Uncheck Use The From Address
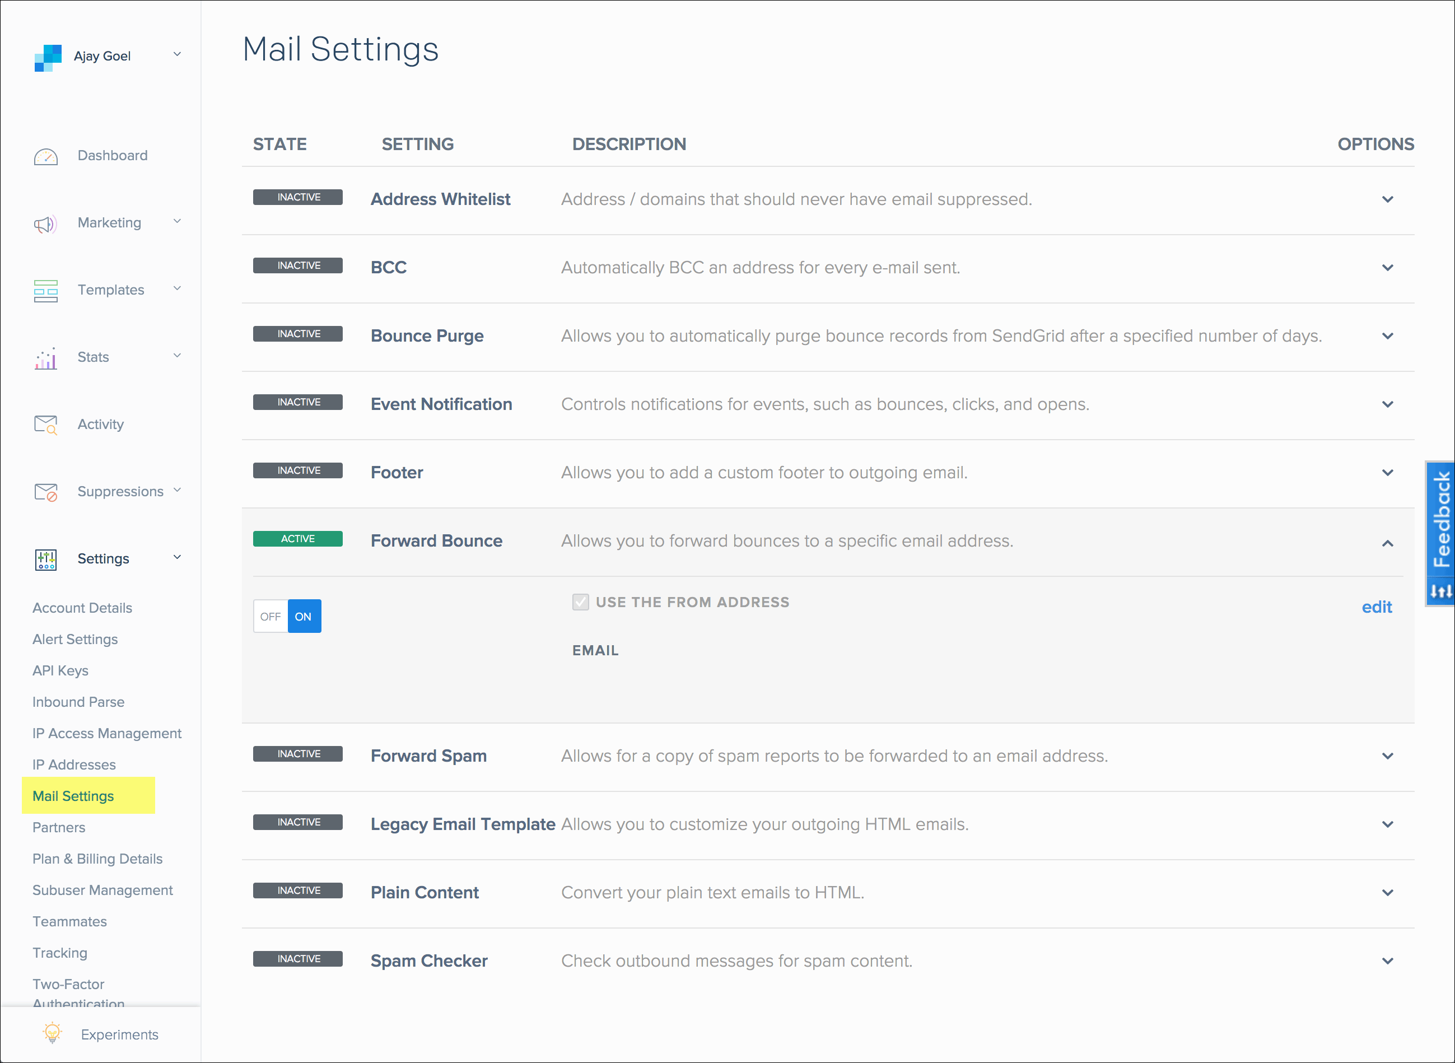The width and height of the screenshot is (1455, 1063). click(580, 602)
